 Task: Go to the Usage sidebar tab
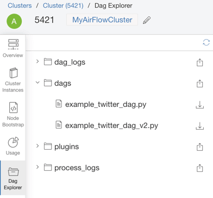pyautogui.click(x=12, y=146)
